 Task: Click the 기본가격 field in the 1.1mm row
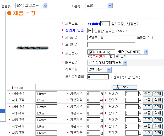click(x=93, y=100)
